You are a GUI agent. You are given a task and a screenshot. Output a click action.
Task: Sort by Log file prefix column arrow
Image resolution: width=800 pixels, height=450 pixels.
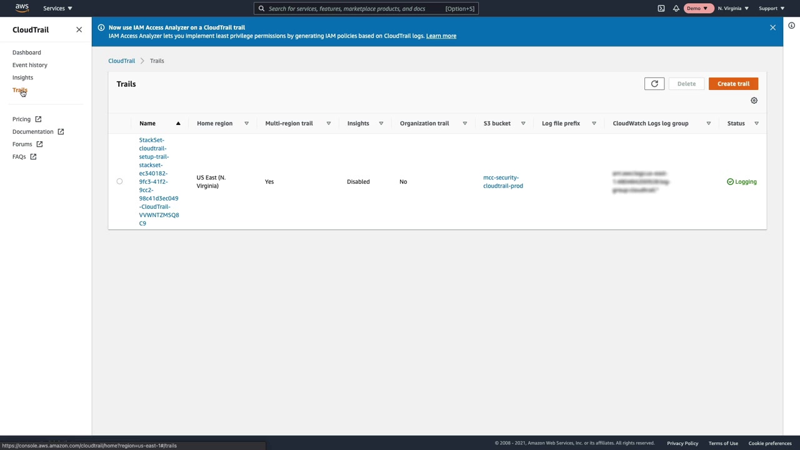[594, 123]
